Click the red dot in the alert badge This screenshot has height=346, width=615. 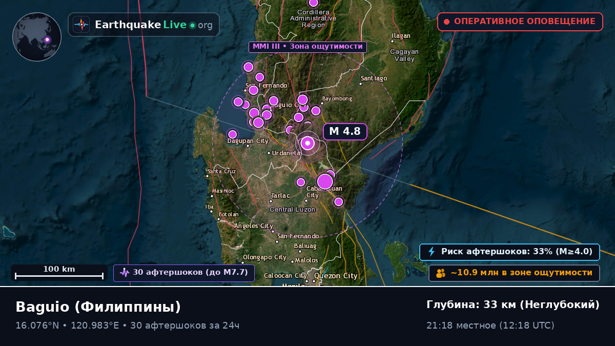(446, 22)
